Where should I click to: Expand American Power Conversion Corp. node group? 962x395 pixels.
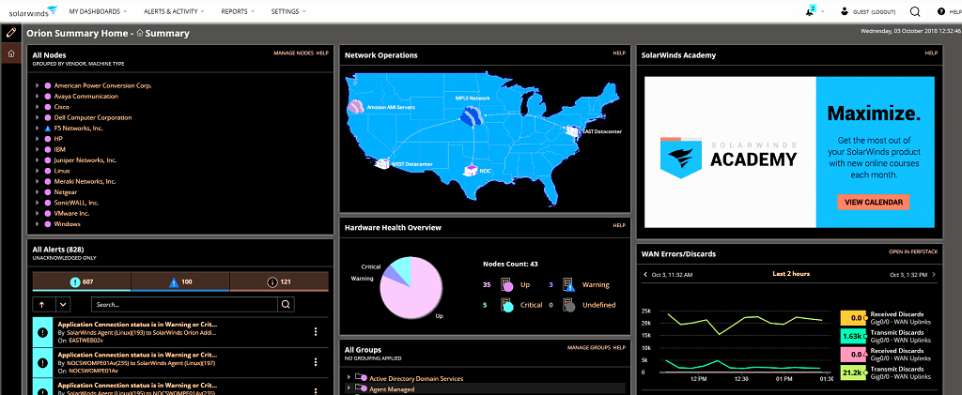(37, 85)
